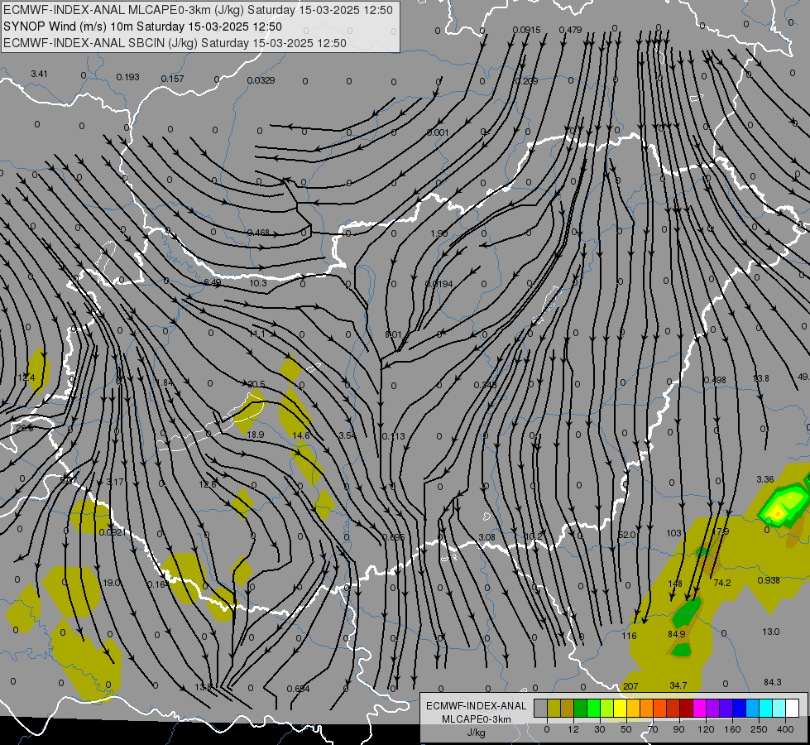Screen dimensions: 810x745
Task: Click the 0.0194 value on the map
Action: (x=439, y=285)
